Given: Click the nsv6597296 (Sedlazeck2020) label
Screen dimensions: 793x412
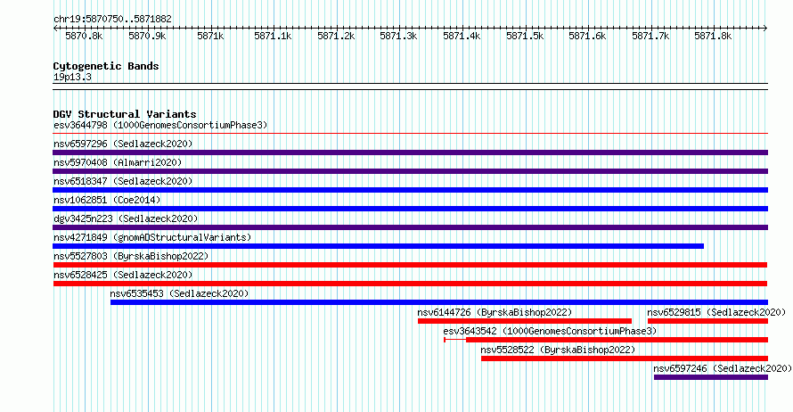Looking at the screenshot, I should point(123,144).
